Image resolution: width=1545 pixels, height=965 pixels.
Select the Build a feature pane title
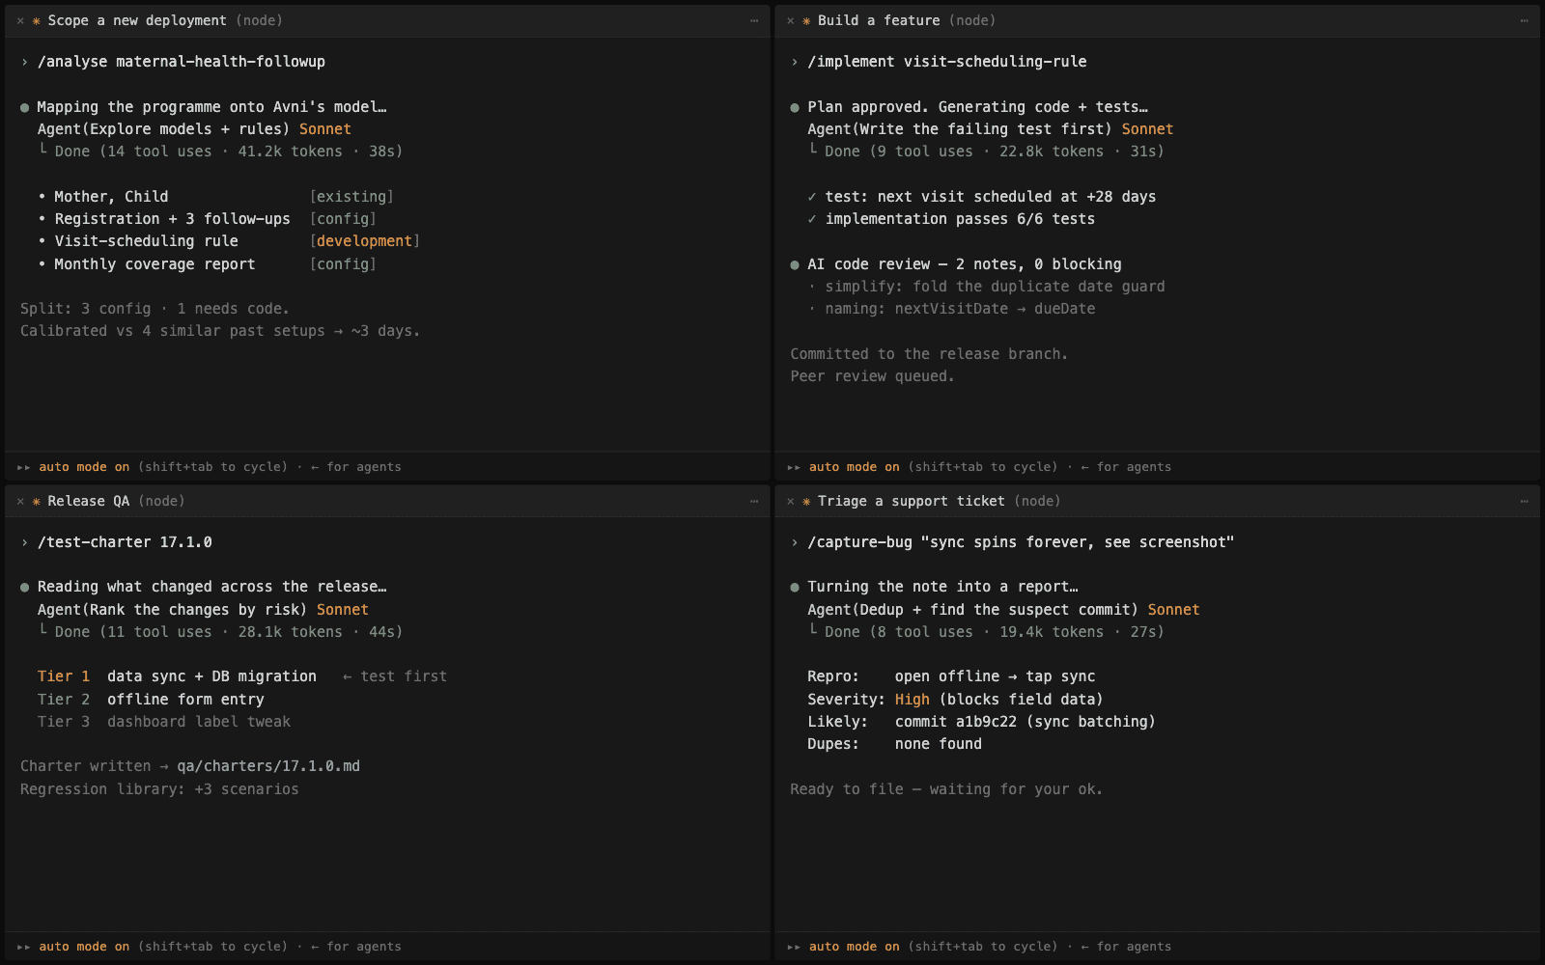[x=879, y=20]
